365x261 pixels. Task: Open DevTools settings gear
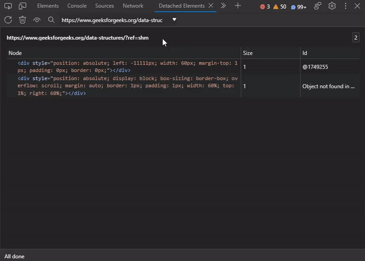(x=332, y=6)
